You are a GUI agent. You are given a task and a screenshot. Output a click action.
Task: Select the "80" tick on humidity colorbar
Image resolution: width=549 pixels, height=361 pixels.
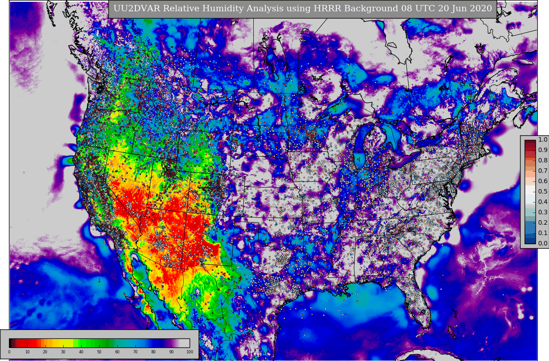click(154, 352)
